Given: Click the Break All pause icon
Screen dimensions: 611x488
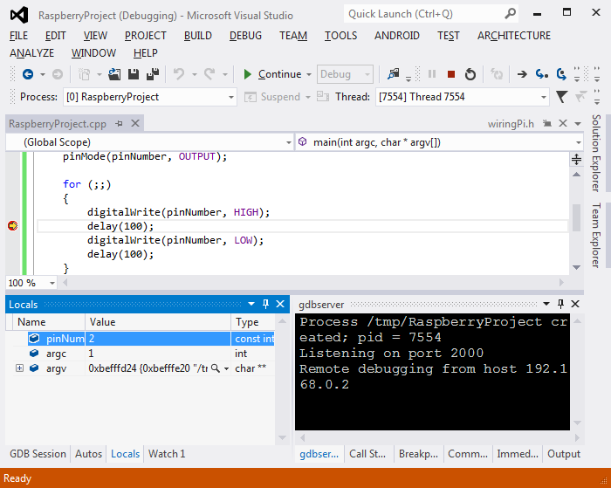Looking at the screenshot, I should (x=432, y=74).
